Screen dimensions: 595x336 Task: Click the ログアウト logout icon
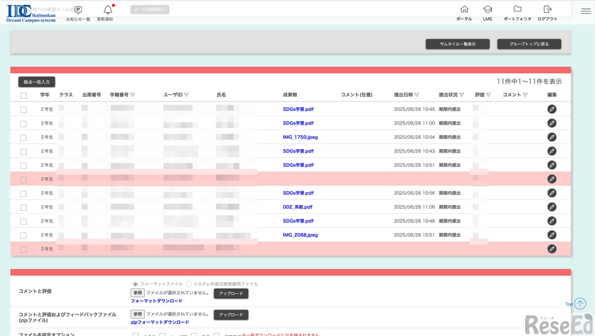pyautogui.click(x=547, y=10)
